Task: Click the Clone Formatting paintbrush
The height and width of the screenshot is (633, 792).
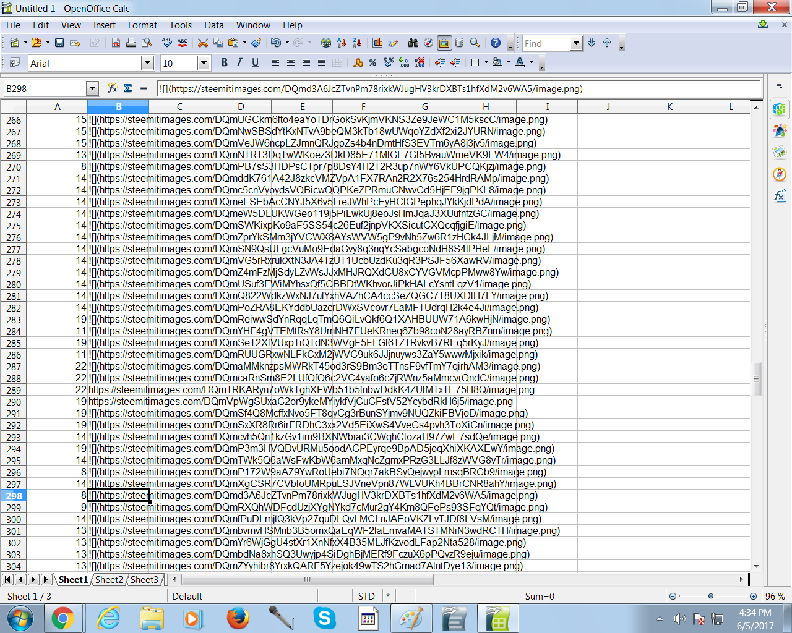Action: (256, 43)
